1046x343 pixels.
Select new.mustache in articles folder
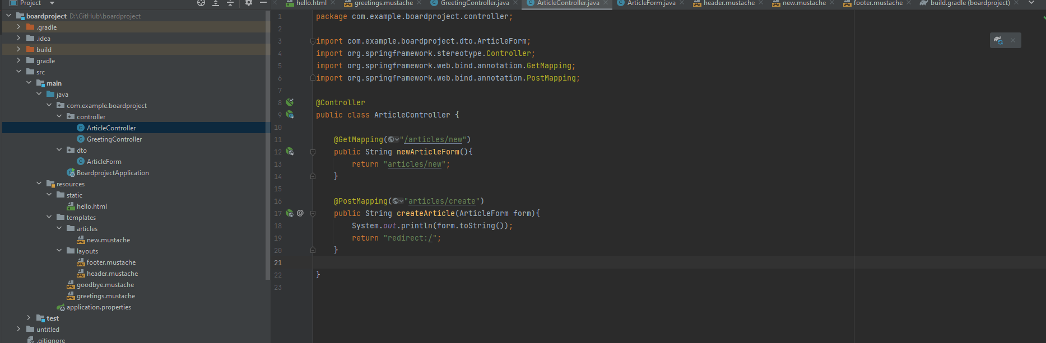coord(108,240)
